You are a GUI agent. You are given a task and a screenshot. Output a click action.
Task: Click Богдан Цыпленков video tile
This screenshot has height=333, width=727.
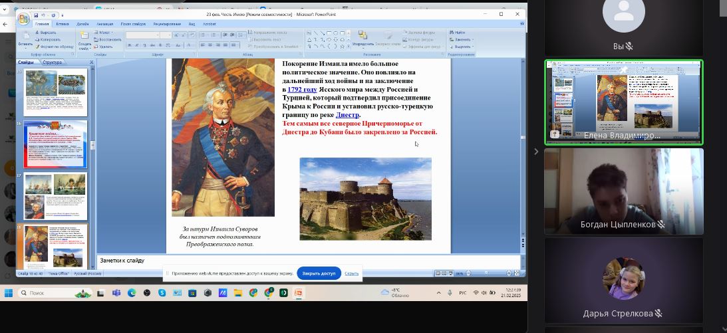624,191
